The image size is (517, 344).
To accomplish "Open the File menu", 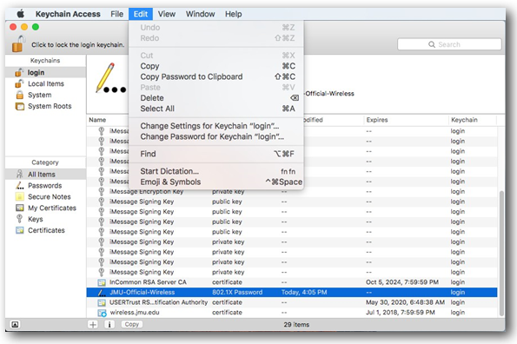I will 116,14.
